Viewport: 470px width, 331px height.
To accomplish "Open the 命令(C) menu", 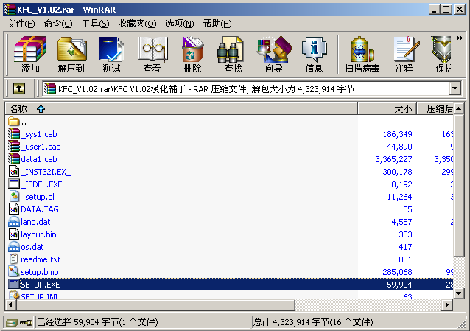I will pos(58,24).
